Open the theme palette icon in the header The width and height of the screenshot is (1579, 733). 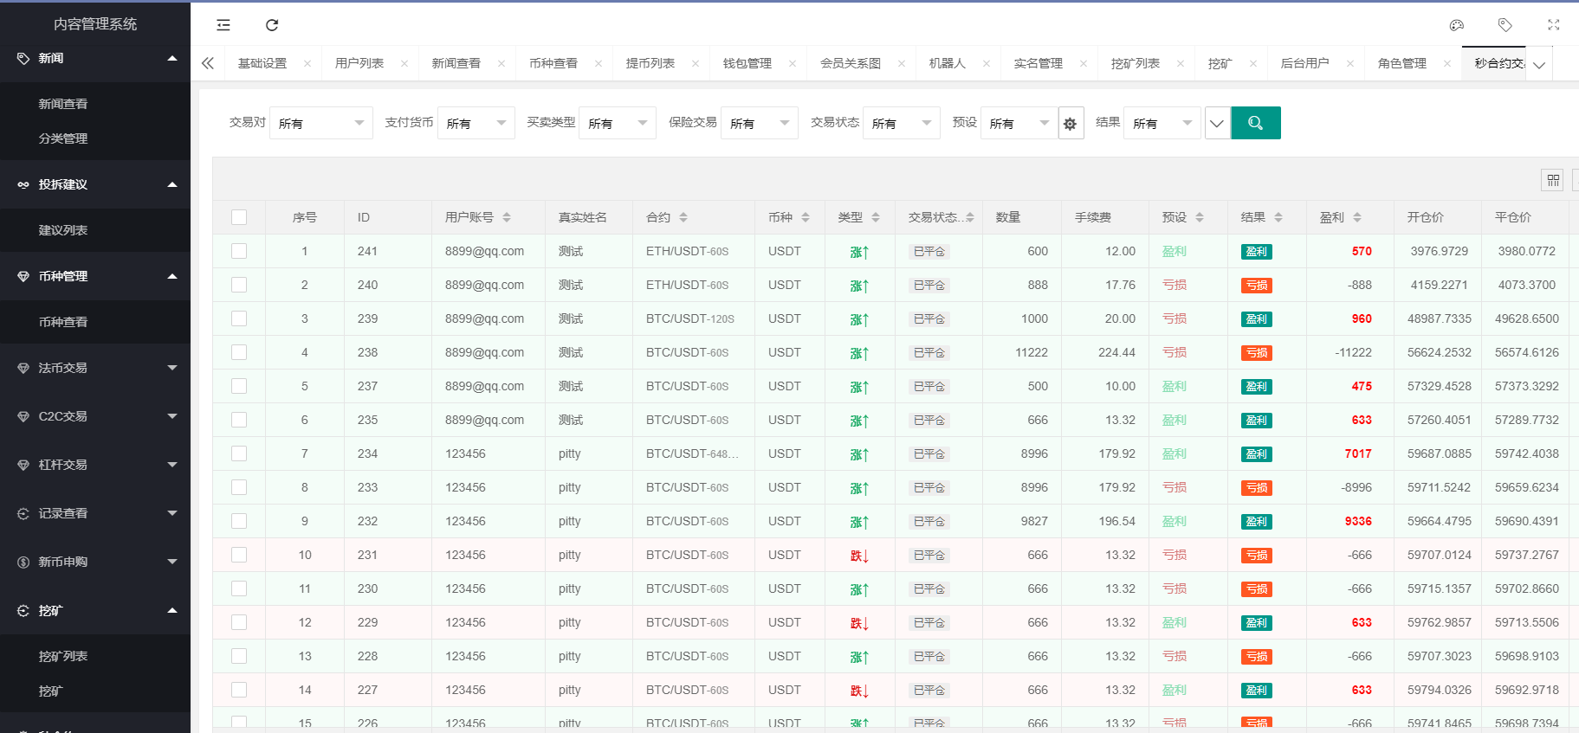click(x=1457, y=25)
